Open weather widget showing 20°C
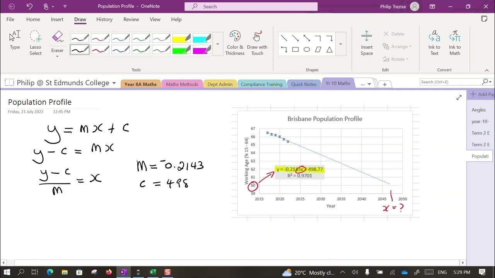This screenshot has width=495, height=278. point(309,273)
